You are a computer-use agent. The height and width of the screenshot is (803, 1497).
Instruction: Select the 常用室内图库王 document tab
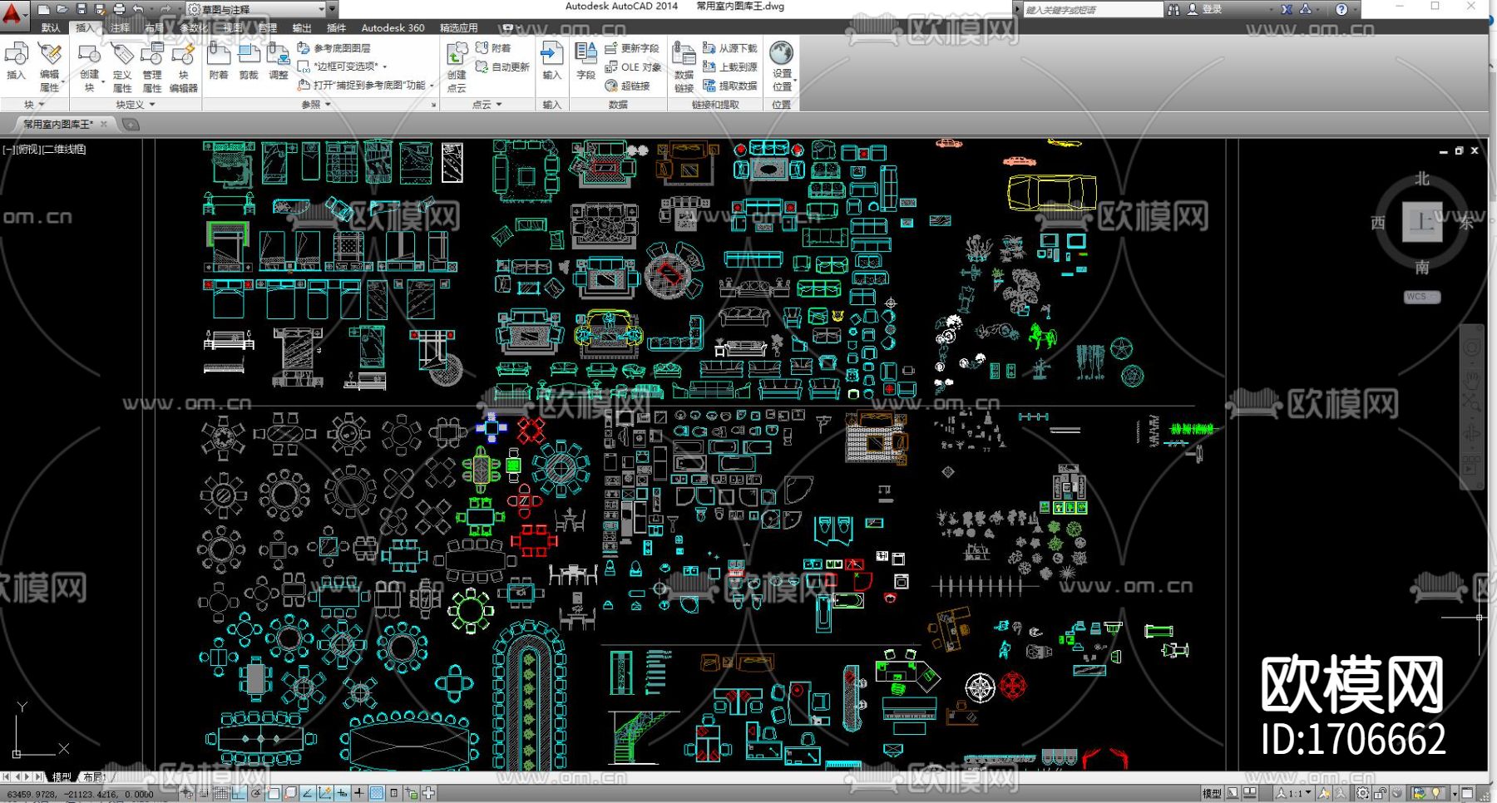[58, 124]
